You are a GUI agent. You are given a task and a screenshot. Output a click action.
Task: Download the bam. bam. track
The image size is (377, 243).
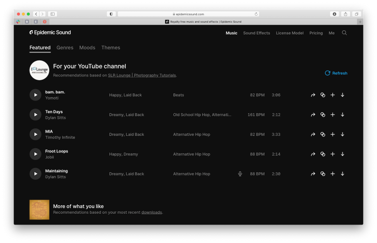coord(343,95)
